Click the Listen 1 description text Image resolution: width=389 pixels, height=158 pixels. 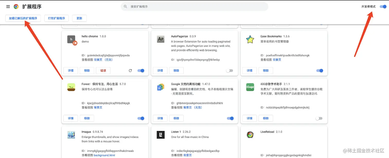click(x=190, y=137)
